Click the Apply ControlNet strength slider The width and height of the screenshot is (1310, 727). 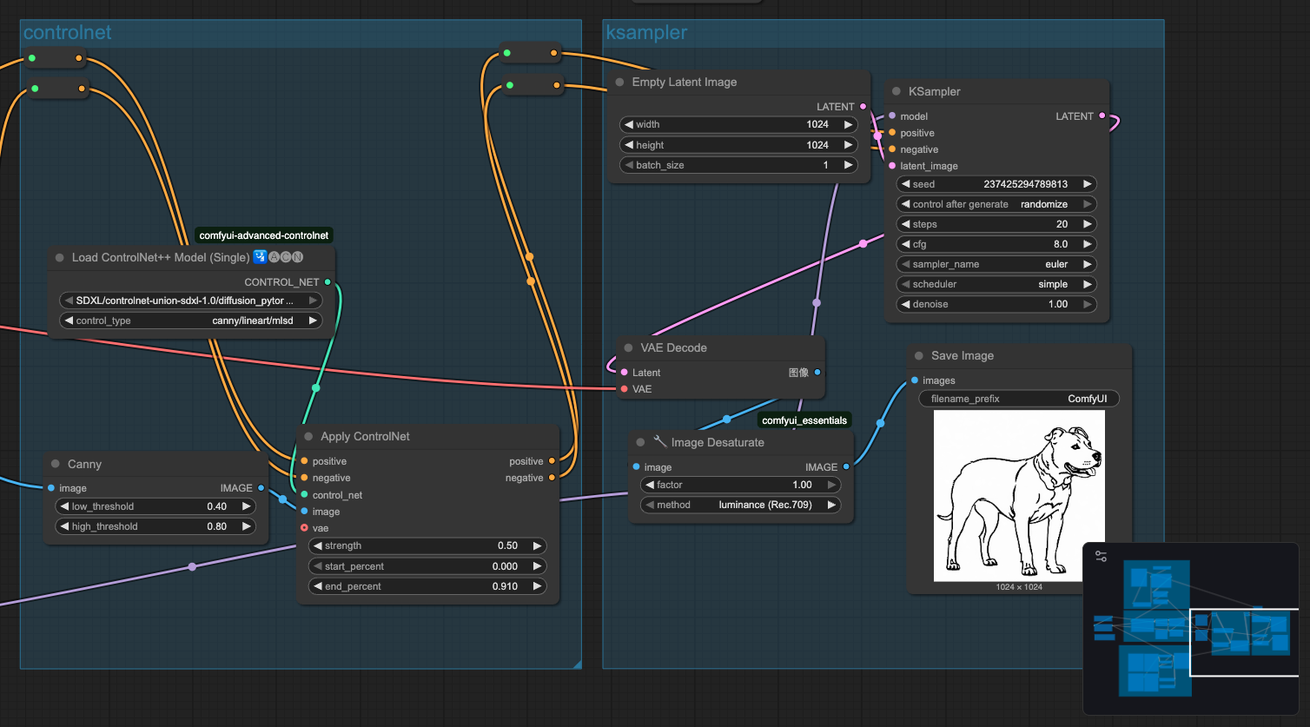427,546
